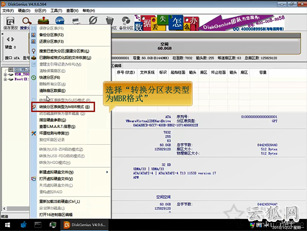307x231 pixels.
Task: Open the 硬盘(D) menu
Action: click(24, 11)
